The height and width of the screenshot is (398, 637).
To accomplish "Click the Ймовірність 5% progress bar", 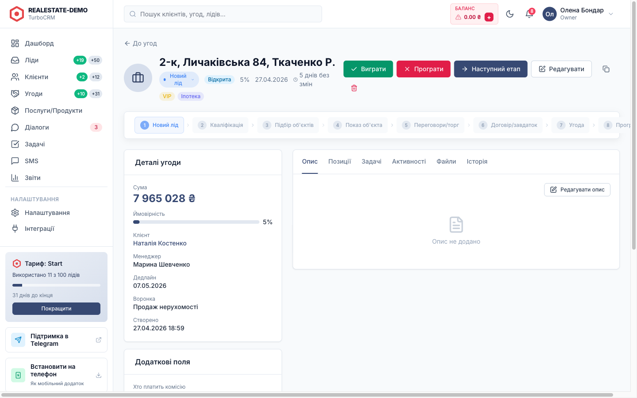I will (196, 222).
